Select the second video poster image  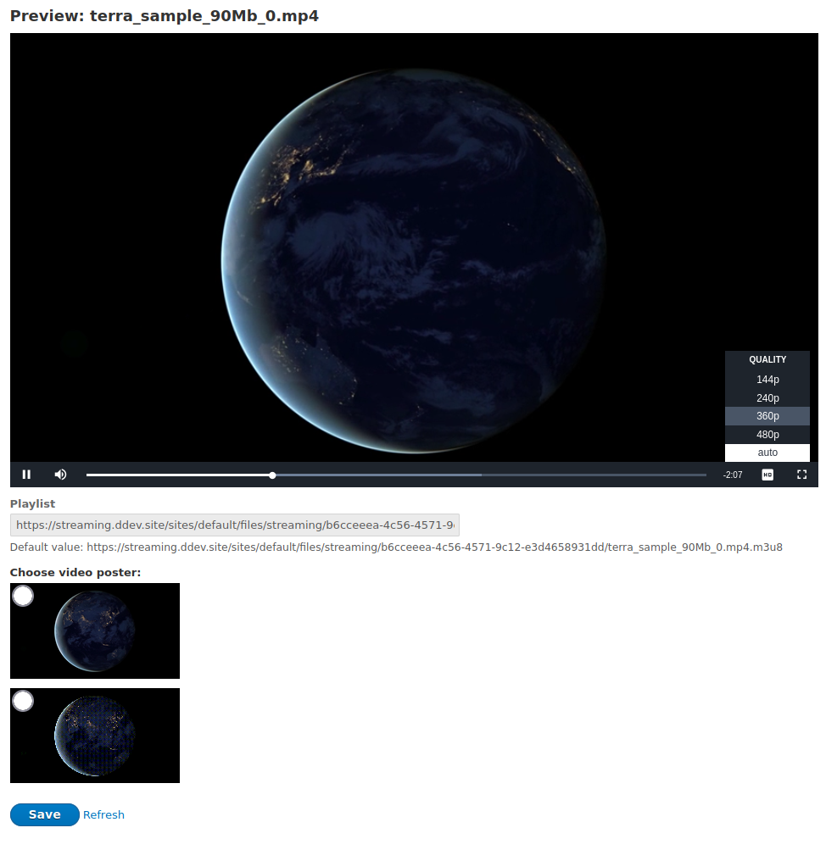pyautogui.click(x=23, y=701)
